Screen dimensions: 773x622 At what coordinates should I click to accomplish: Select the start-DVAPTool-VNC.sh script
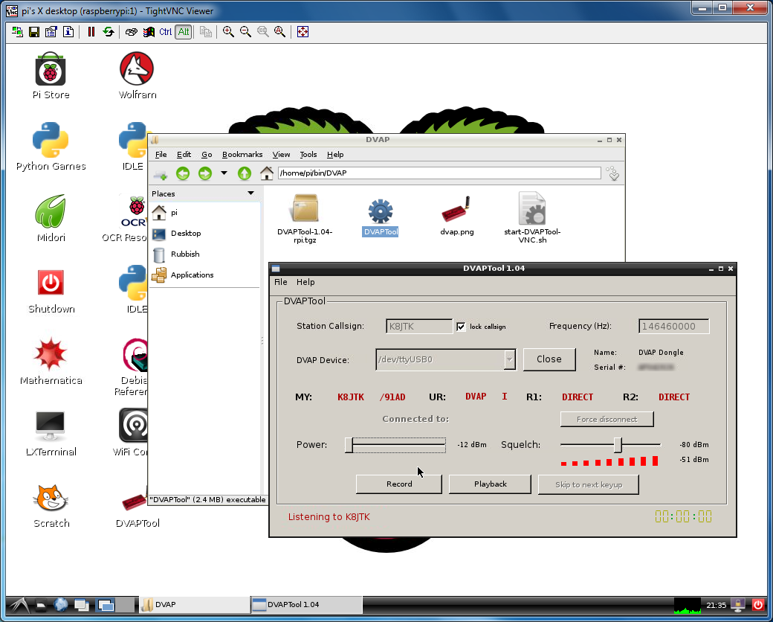[532, 218]
